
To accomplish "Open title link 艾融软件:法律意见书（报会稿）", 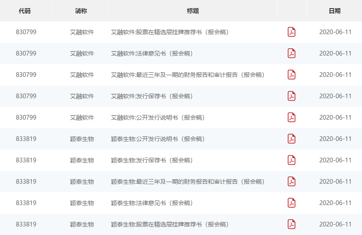I will click(152, 53).
